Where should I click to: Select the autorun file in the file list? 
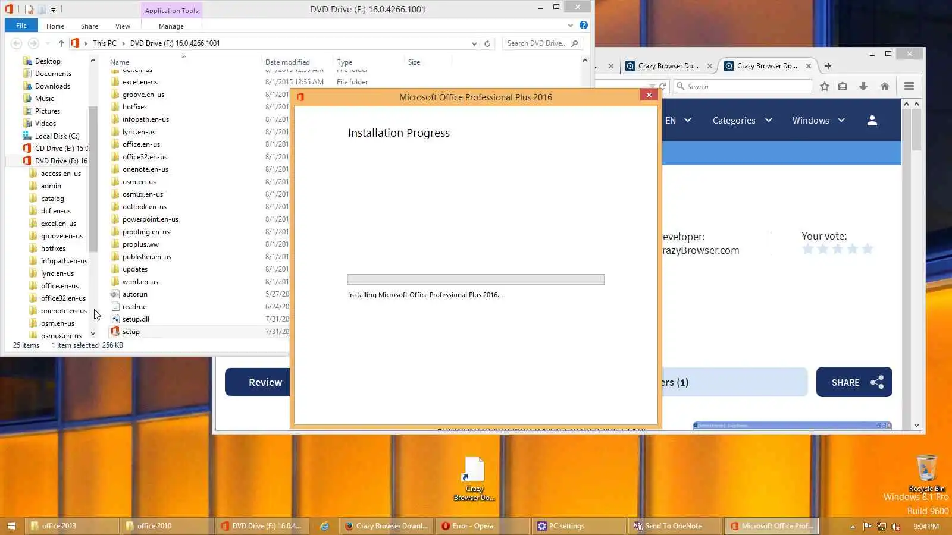click(x=135, y=294)
